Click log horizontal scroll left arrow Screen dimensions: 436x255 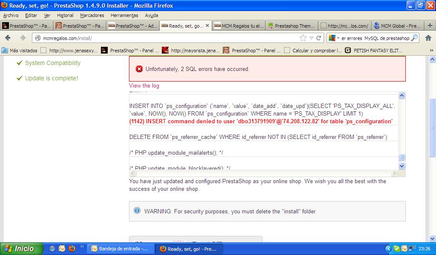(x=133, y=173)
